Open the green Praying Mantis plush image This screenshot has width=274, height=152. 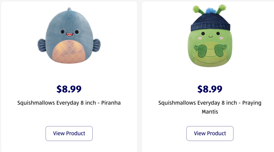210,36
